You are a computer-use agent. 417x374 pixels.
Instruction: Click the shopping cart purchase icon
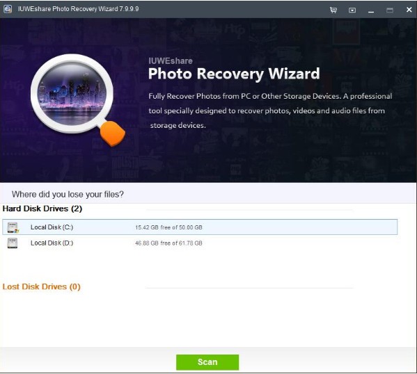(x=333, y=10)
